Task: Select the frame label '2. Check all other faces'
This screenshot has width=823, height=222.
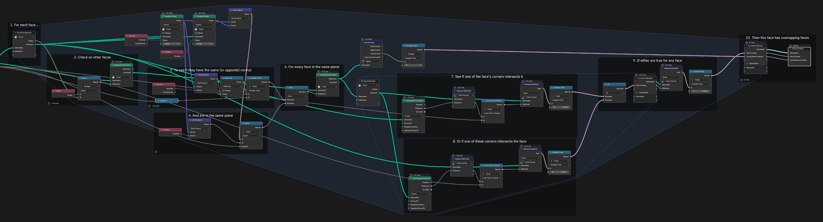Action: point(92,57)
